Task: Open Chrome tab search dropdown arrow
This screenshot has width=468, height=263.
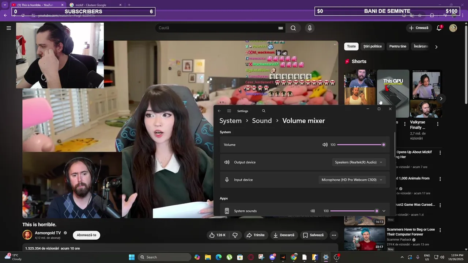Action: (5, 5)
